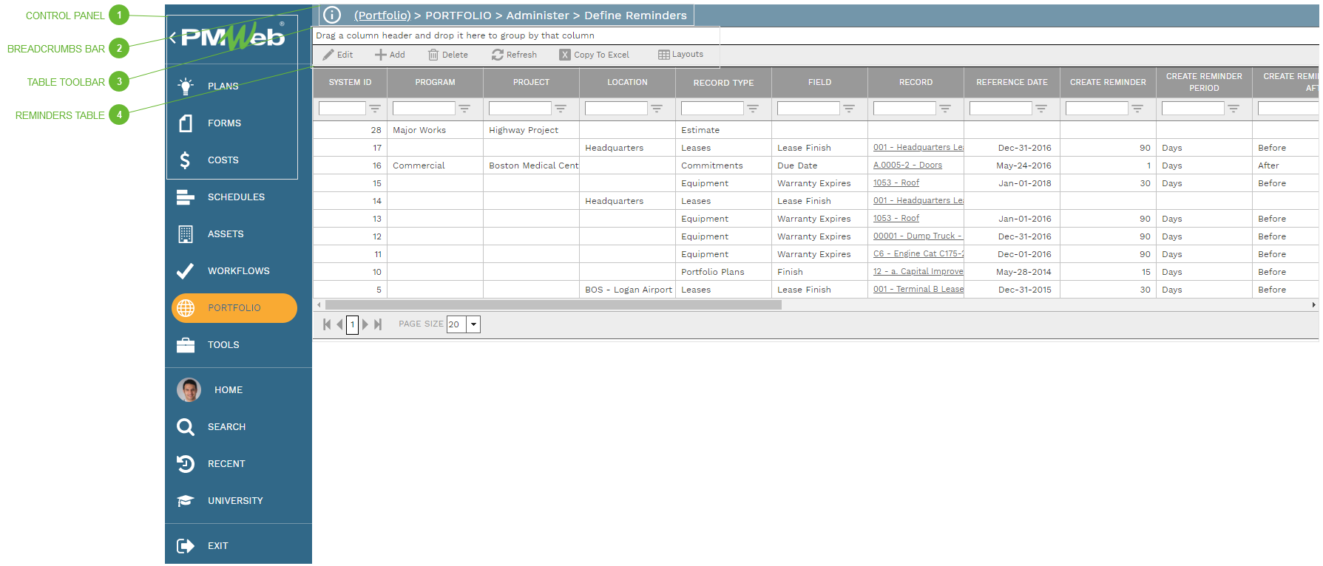1323x566 pixels.
Task: Click the Delete trash icon
Action: pos(447,55)
